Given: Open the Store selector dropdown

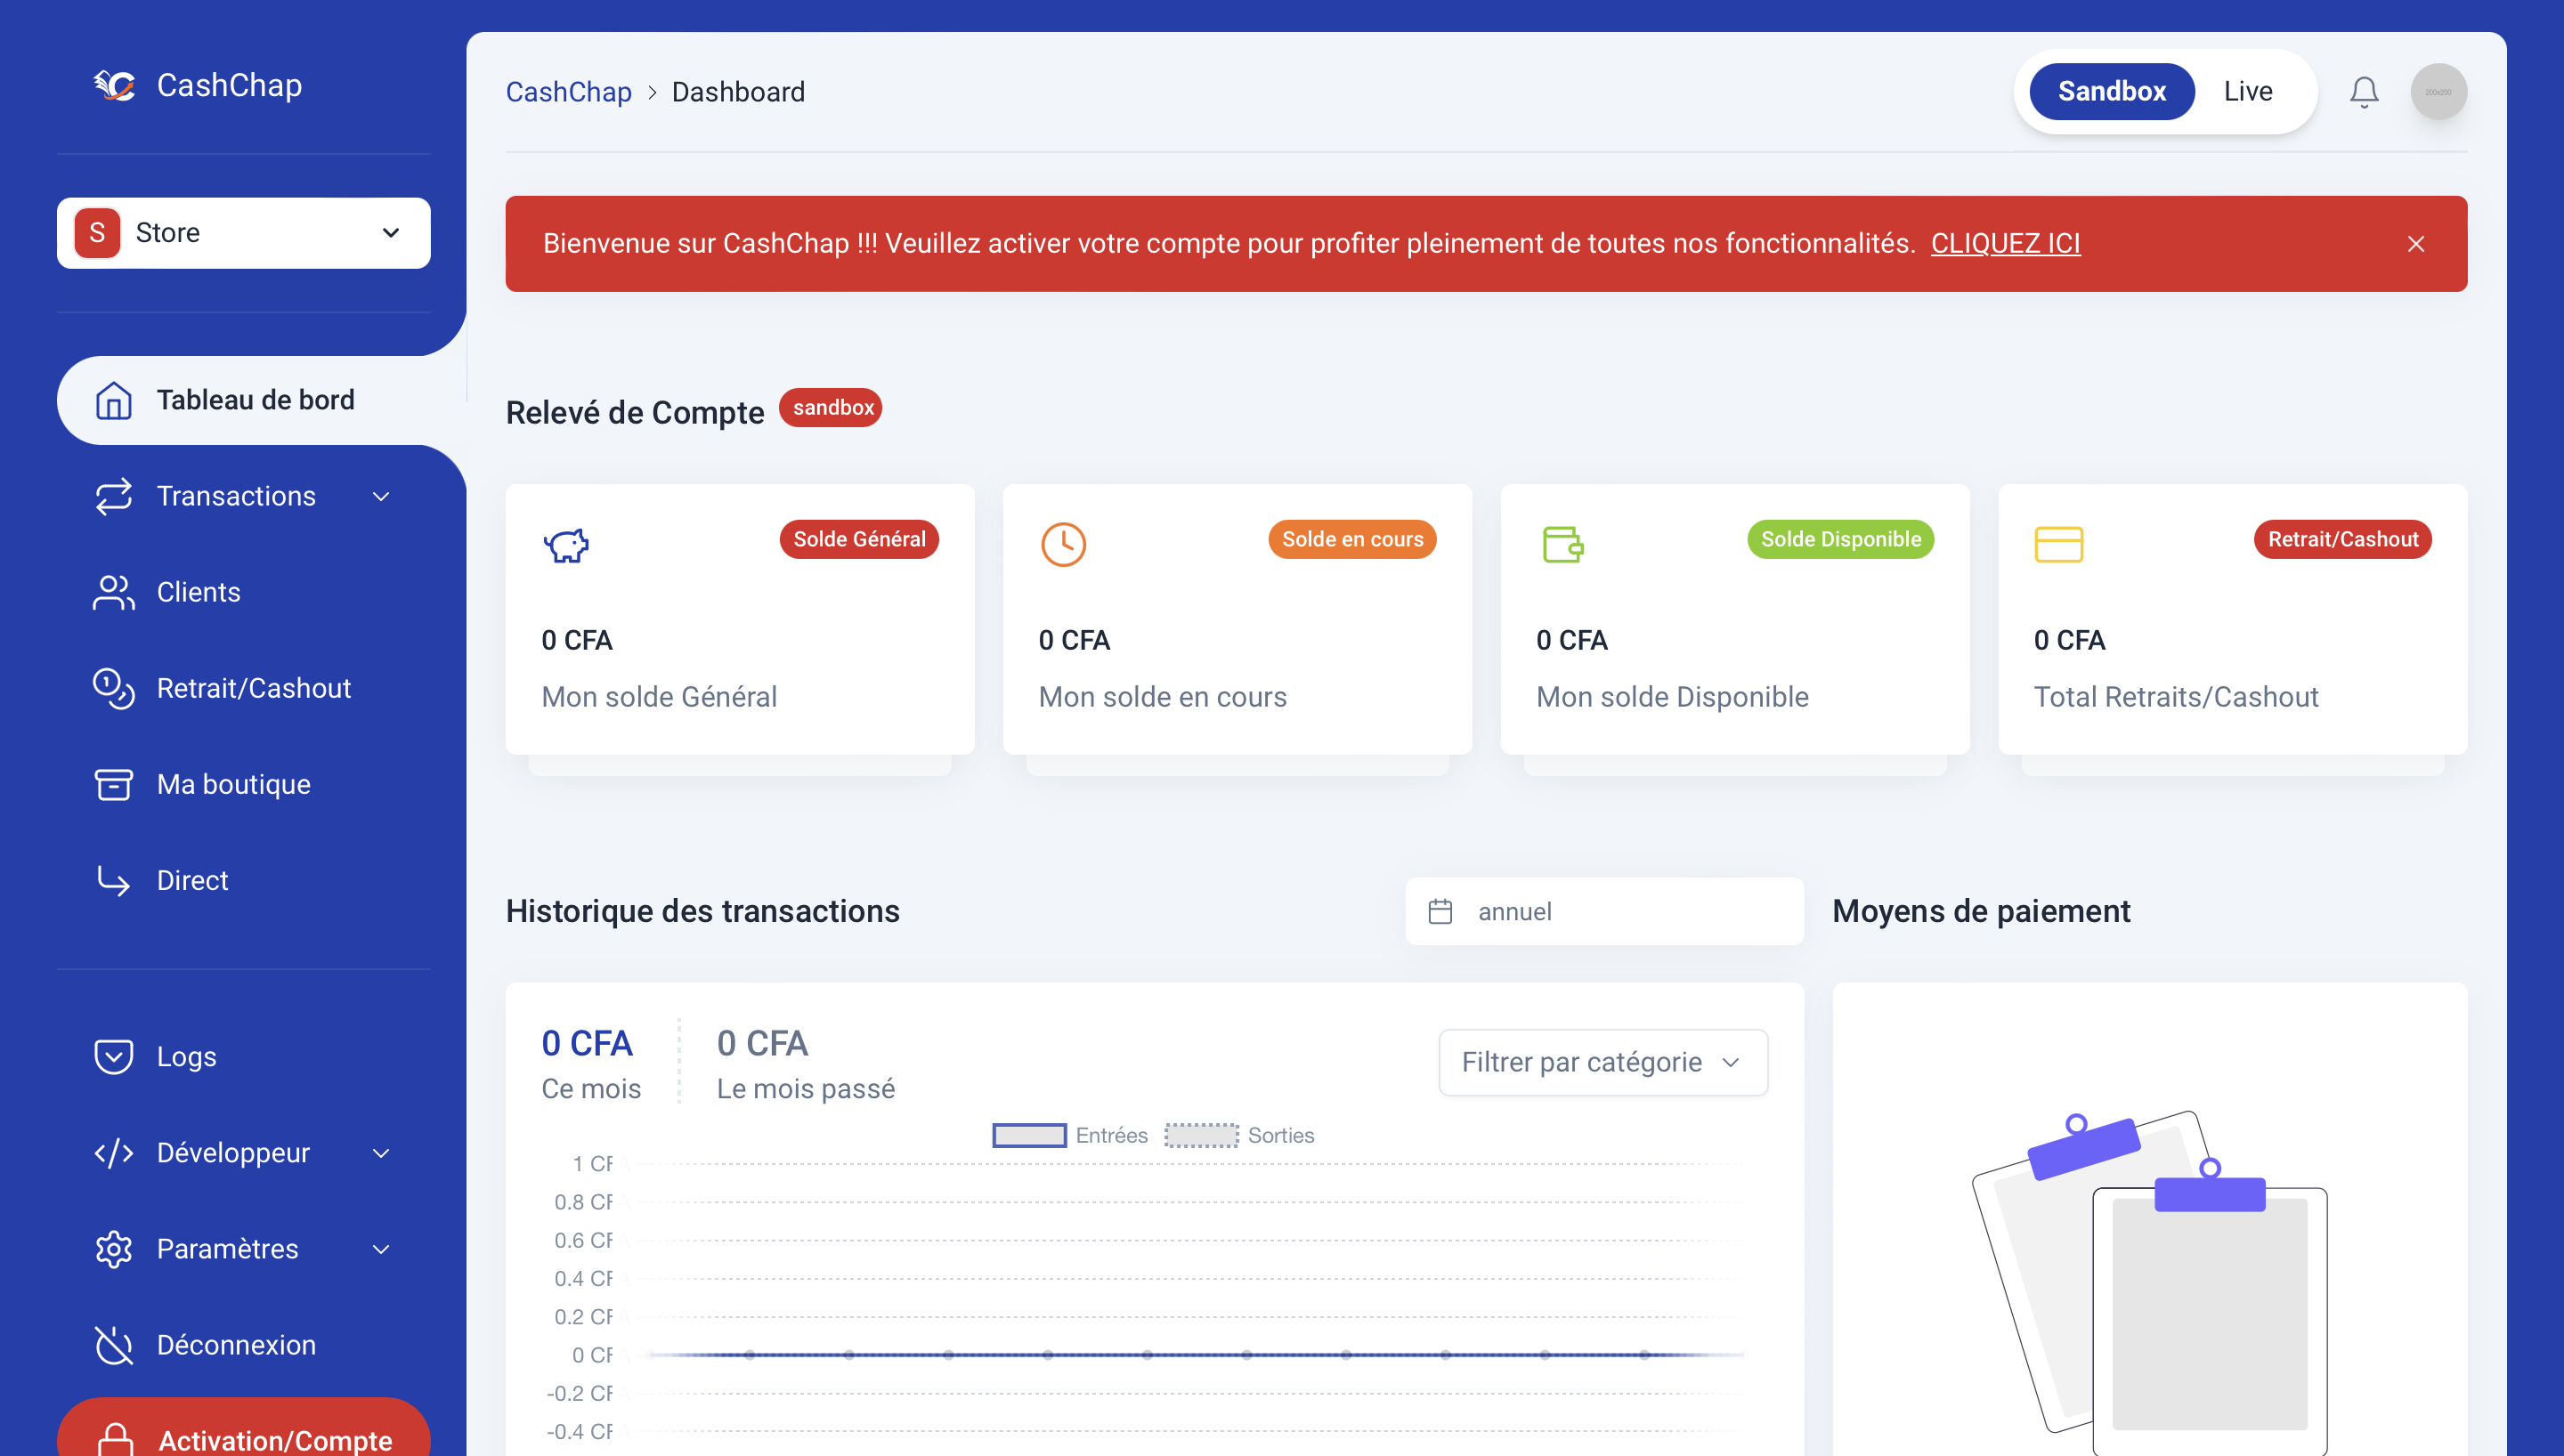Looking at the screenshot, I should point(243,233).
